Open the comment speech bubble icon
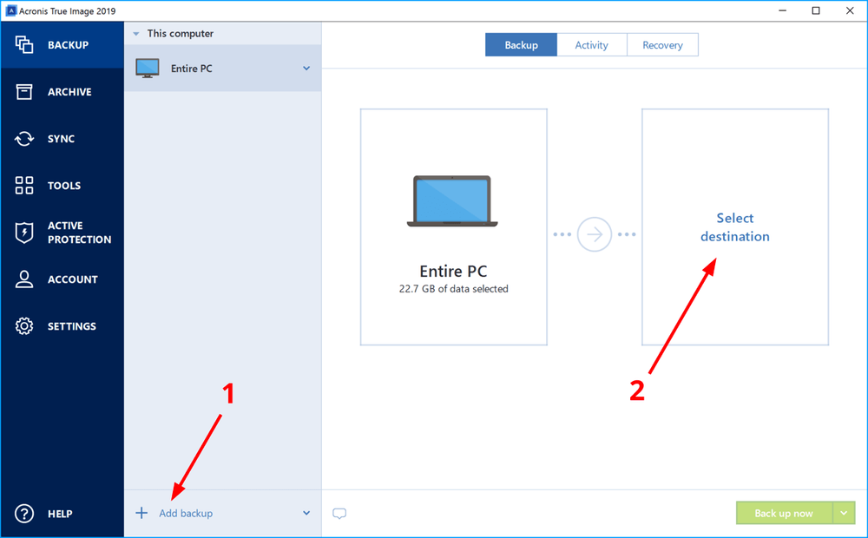This screenshot has width=868, height=538. [x=339, y=514]
